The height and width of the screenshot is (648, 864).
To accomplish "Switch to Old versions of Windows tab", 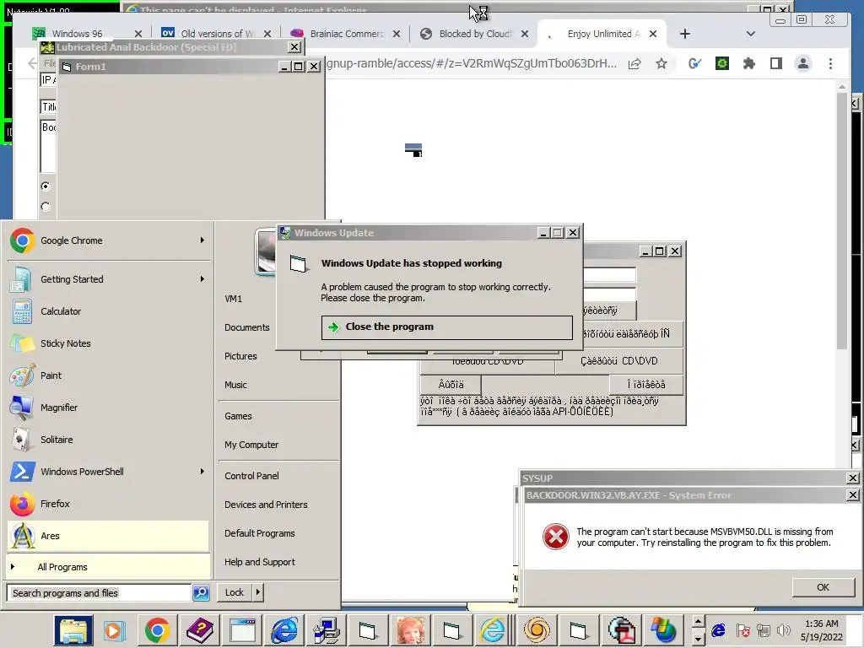I will point(217,34).
